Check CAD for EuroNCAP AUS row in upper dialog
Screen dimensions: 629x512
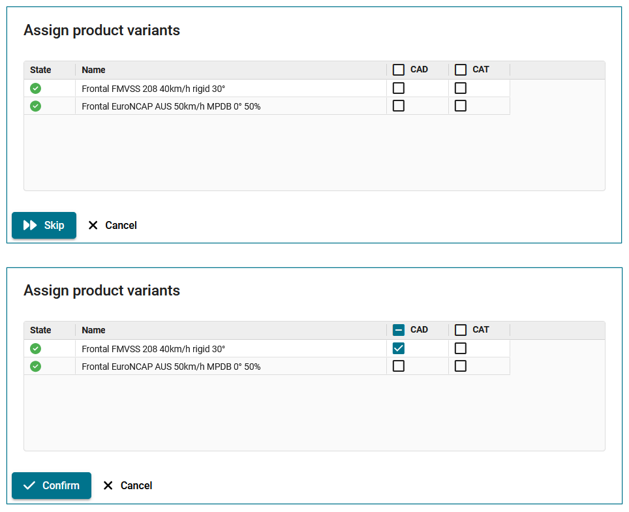pos(398,106)
